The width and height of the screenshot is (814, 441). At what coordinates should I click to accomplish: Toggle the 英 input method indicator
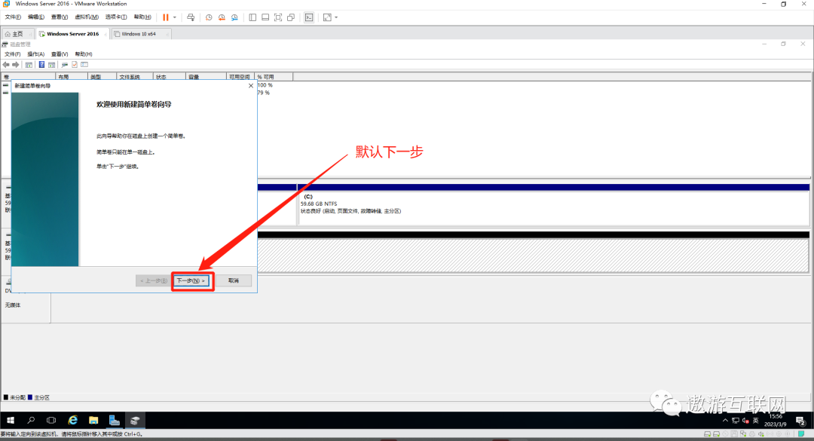756,421
